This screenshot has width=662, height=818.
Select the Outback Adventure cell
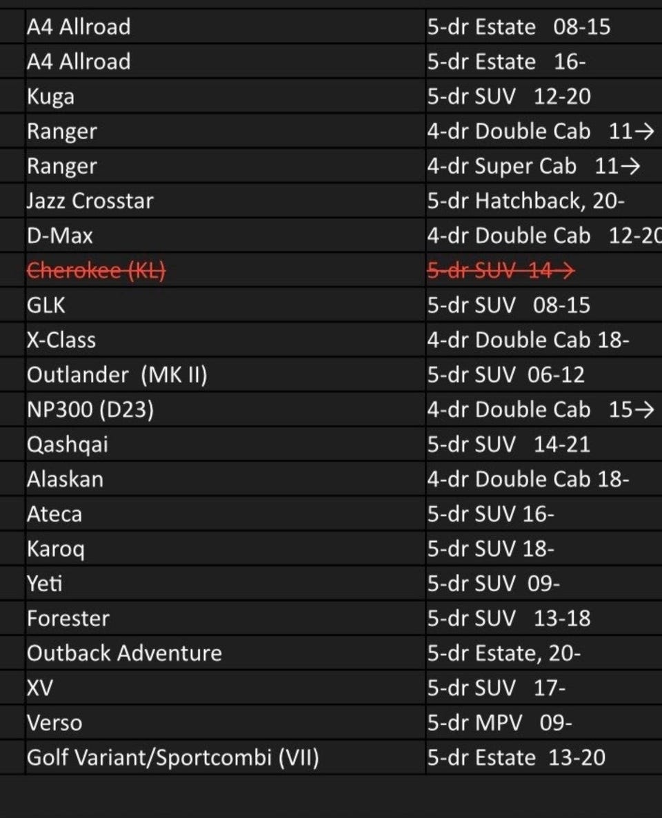pyautogui.click(x=125, y=653)
